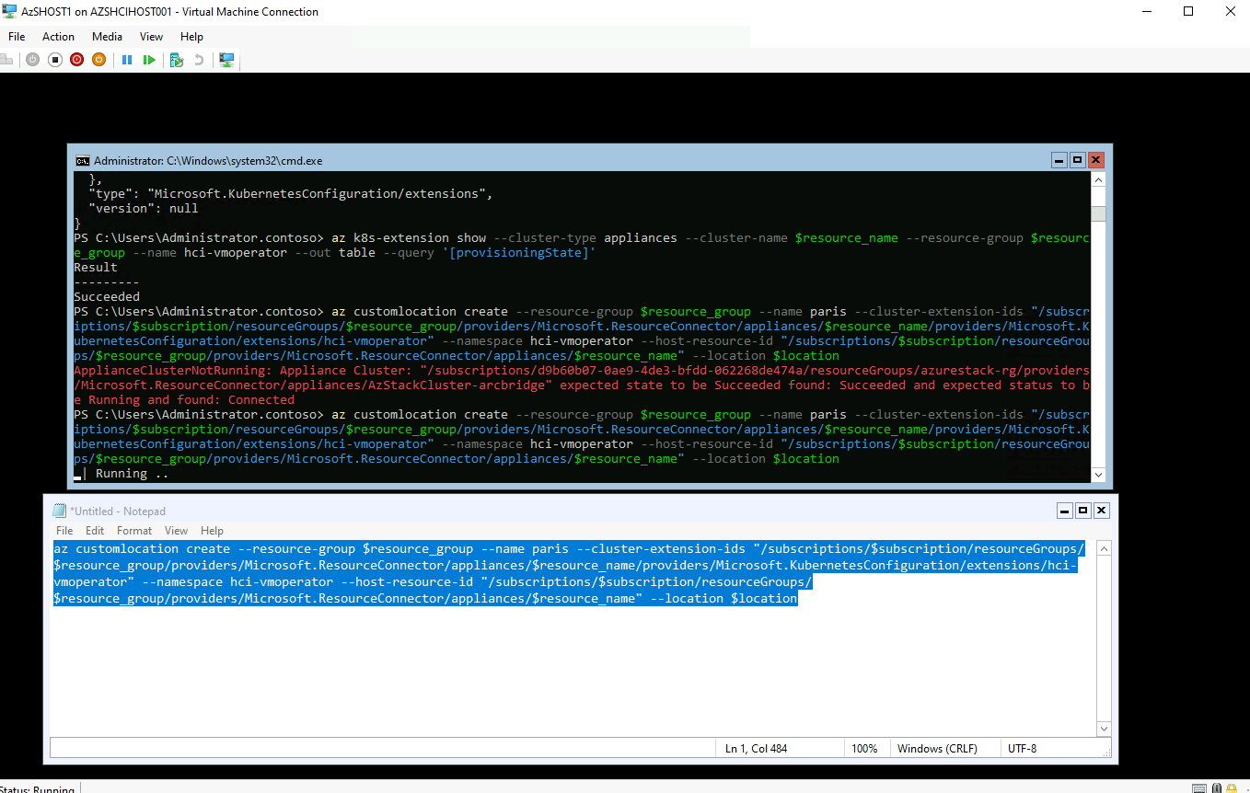This screenshot has height=793, width=1250.
Task: Open Notepad's View menu
Action: (176, 531)
